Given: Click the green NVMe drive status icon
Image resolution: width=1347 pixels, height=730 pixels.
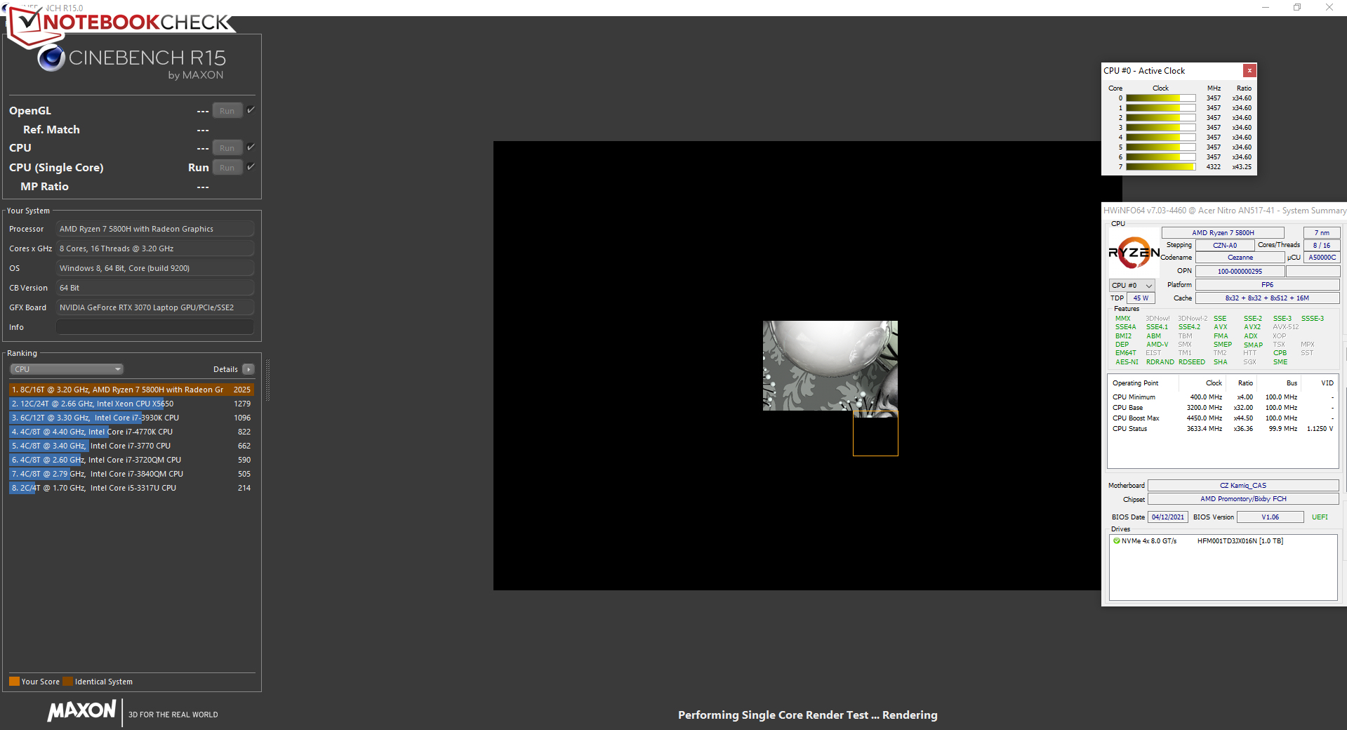Looking at the screenshot, I should click(1116, 541).
